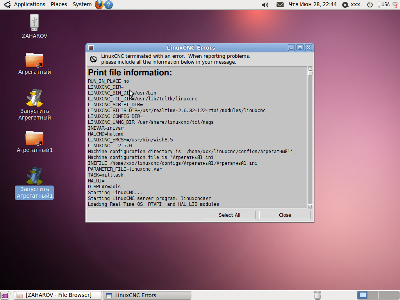Viewport: 400px width, 300px height.
Task: Switch to the second workspace
Action: click(x=373, y=295)
